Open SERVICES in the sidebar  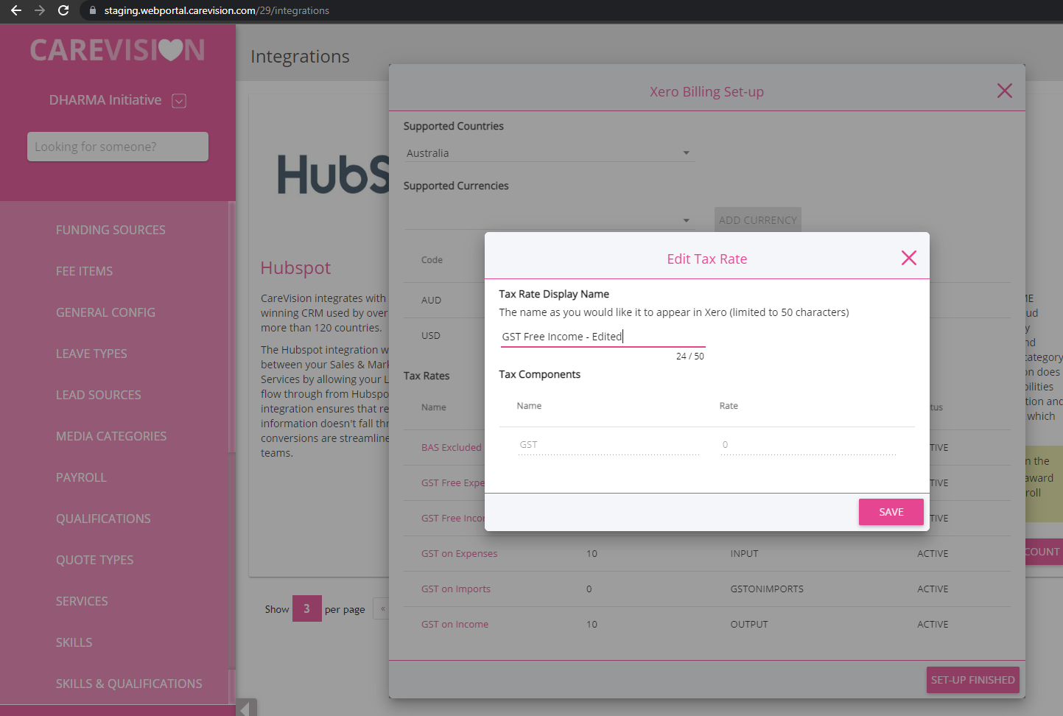pyautogui.click(x=82, y=601)
